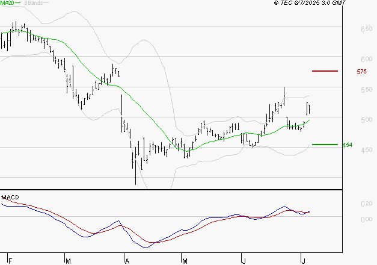This screenshot has height=265, width=377.
Task: Click the MACD indicator title
Action: point(10,198)
